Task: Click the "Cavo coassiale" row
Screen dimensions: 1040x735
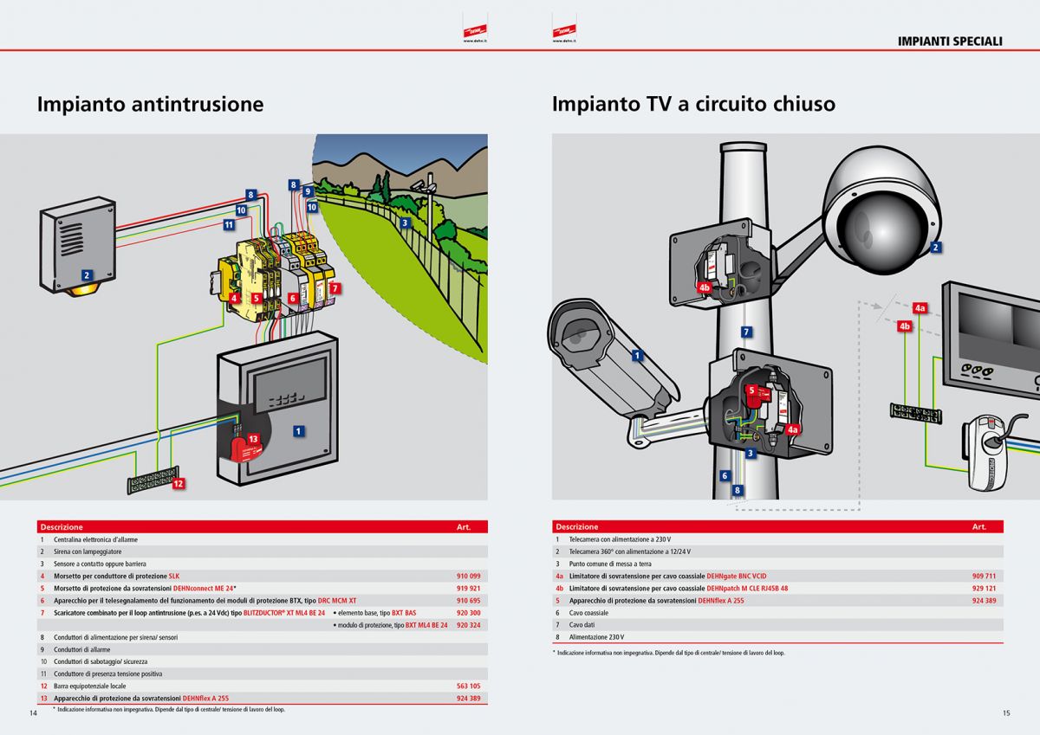Action: tap(777, 612)
